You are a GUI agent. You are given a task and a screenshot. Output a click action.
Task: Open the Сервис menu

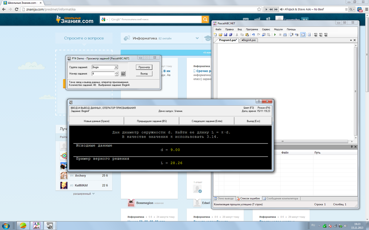pyautogui.click(x=266, y=29)
